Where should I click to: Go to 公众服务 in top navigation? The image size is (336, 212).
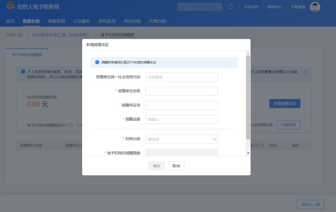tap(81, 21)
